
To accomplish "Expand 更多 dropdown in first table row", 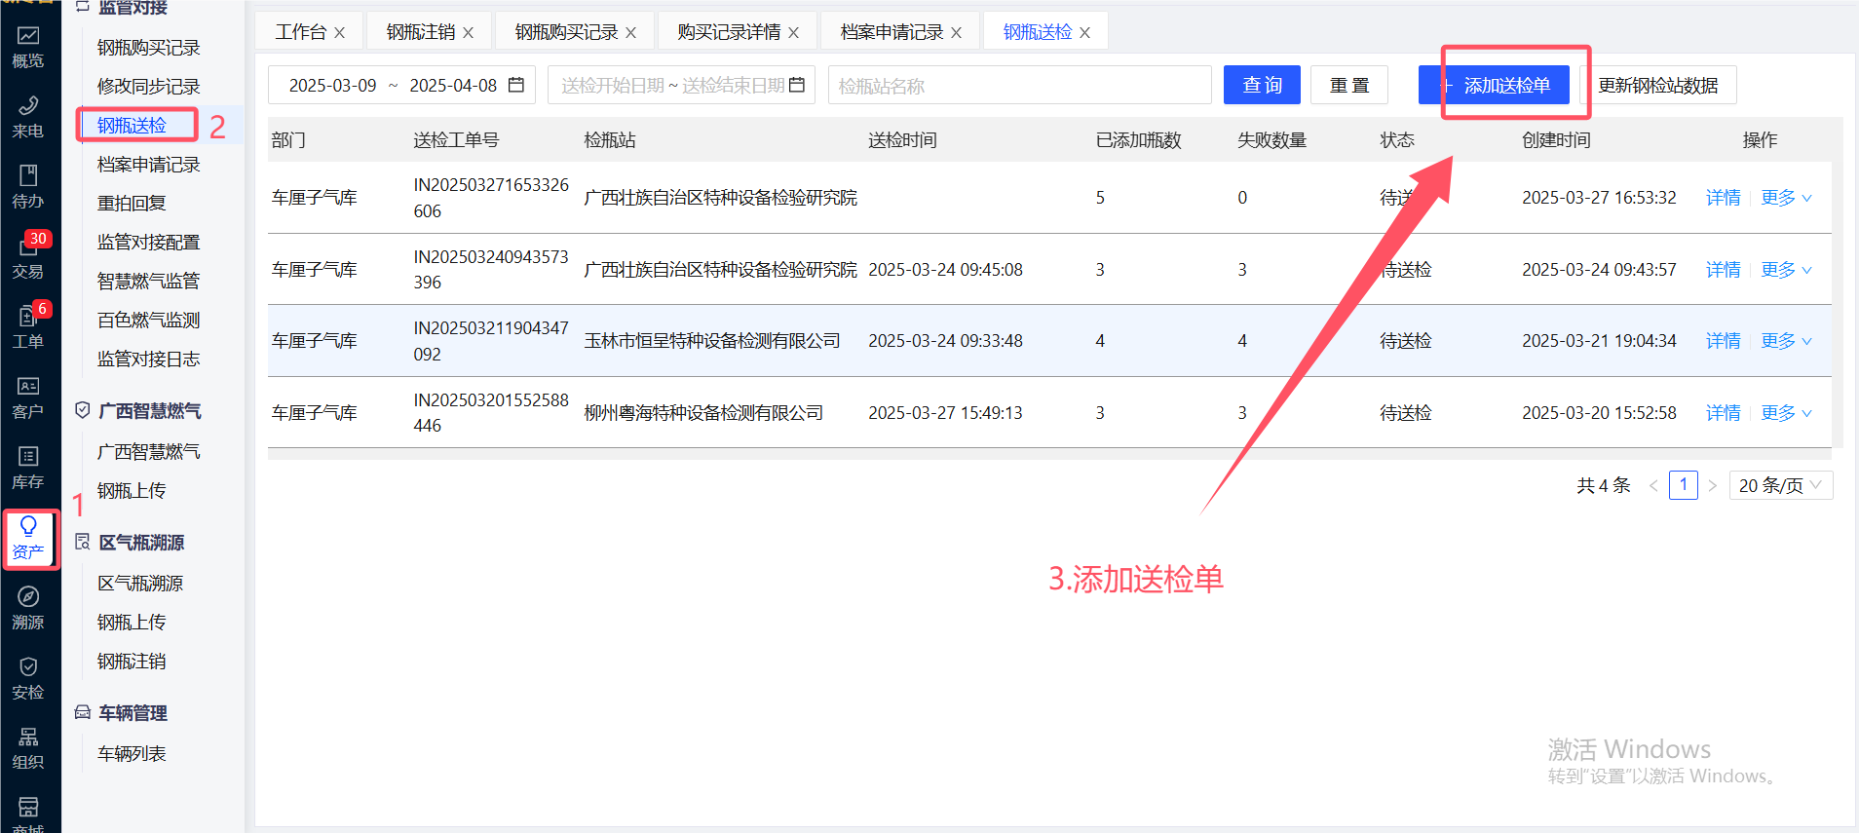I will click(1786, 198).
